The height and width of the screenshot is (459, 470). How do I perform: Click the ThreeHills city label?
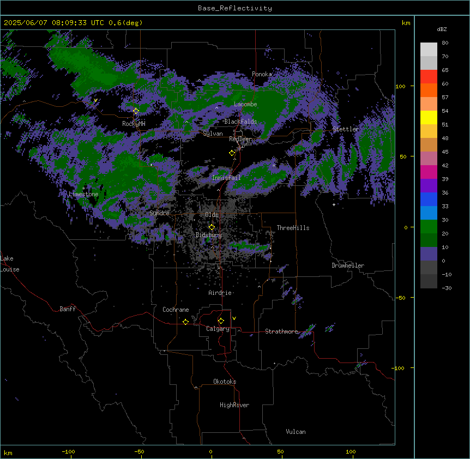pyautogui.click(x=293, y=228)
